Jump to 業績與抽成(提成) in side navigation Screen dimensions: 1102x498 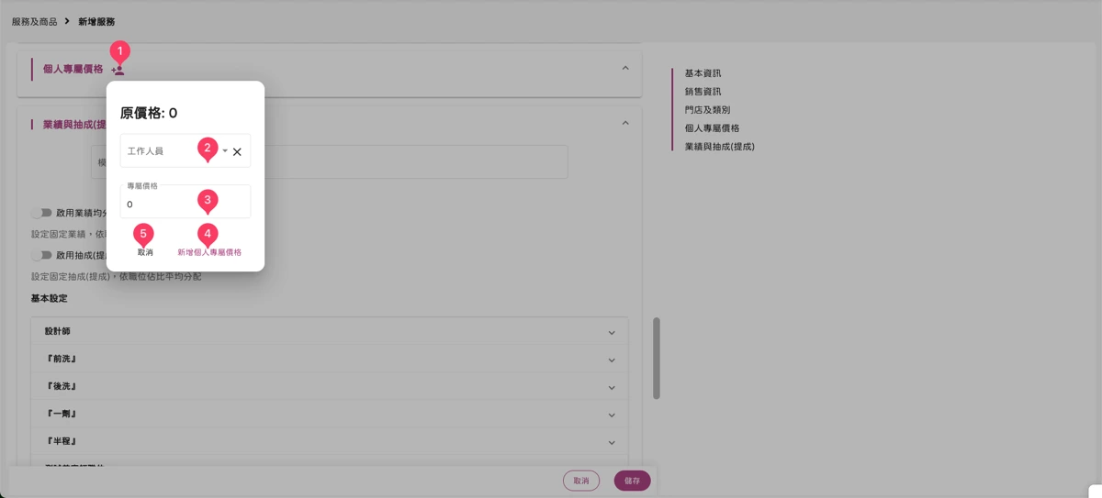(719, 147)
